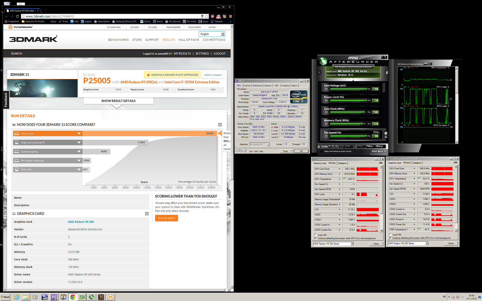Open Graphics Card tab in left GPU-Z

[320, 163]
